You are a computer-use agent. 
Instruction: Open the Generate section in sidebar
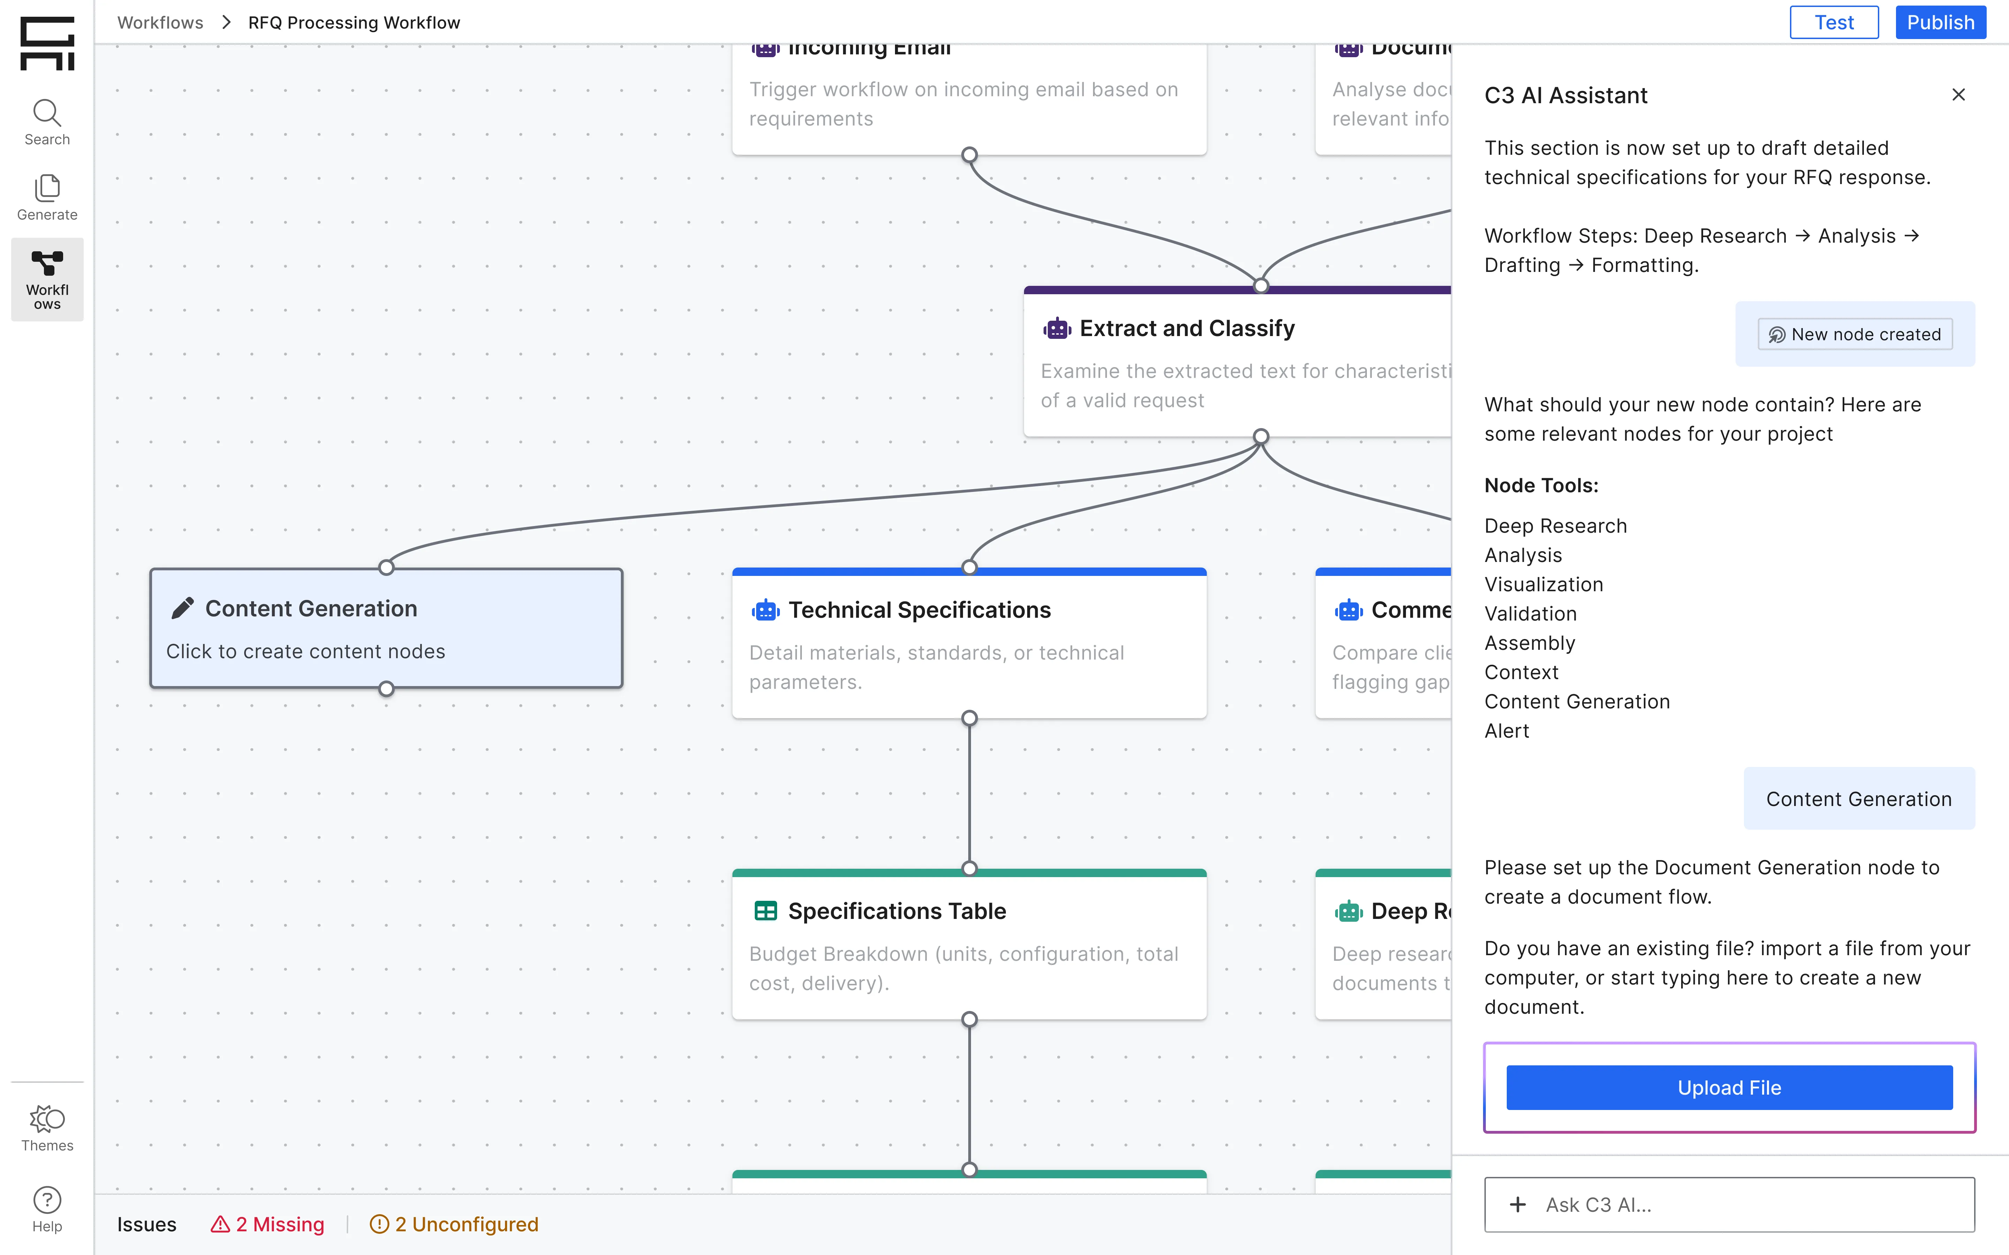click(x=47, y=198)
